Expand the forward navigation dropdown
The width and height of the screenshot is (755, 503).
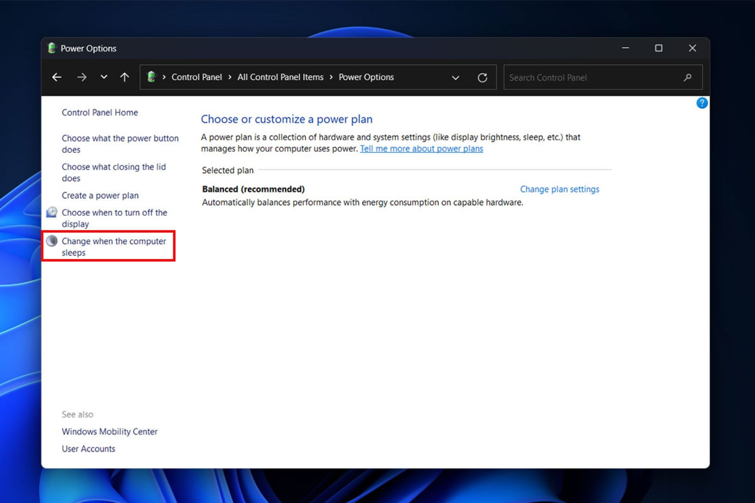coord(103,77)
